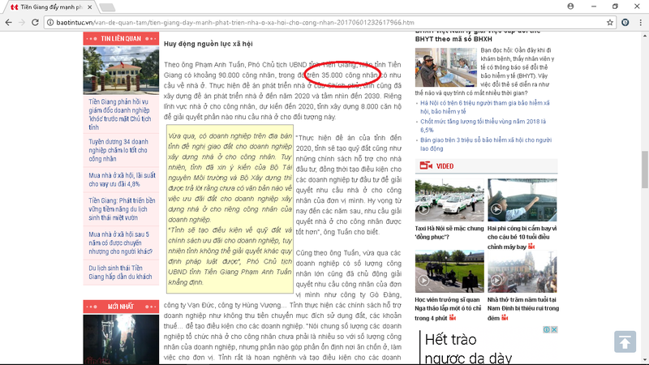Click the ad info (i) icon
Screen dimensions: 649x365
click(547, 329)
